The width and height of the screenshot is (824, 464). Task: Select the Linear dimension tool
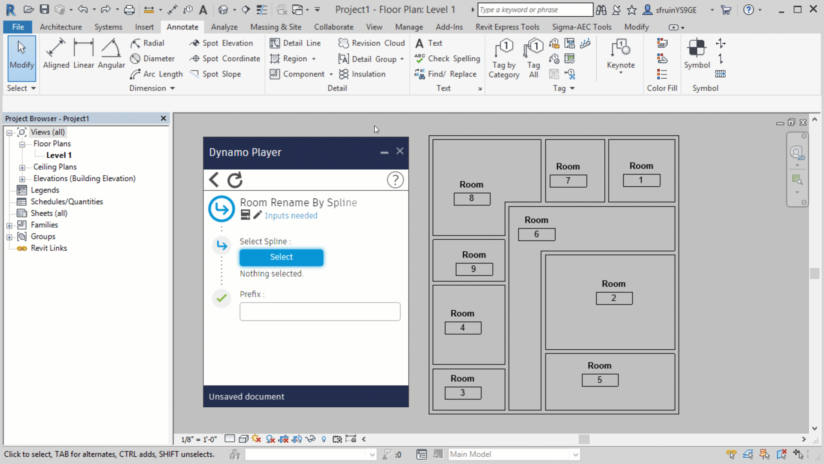(83, 54)
